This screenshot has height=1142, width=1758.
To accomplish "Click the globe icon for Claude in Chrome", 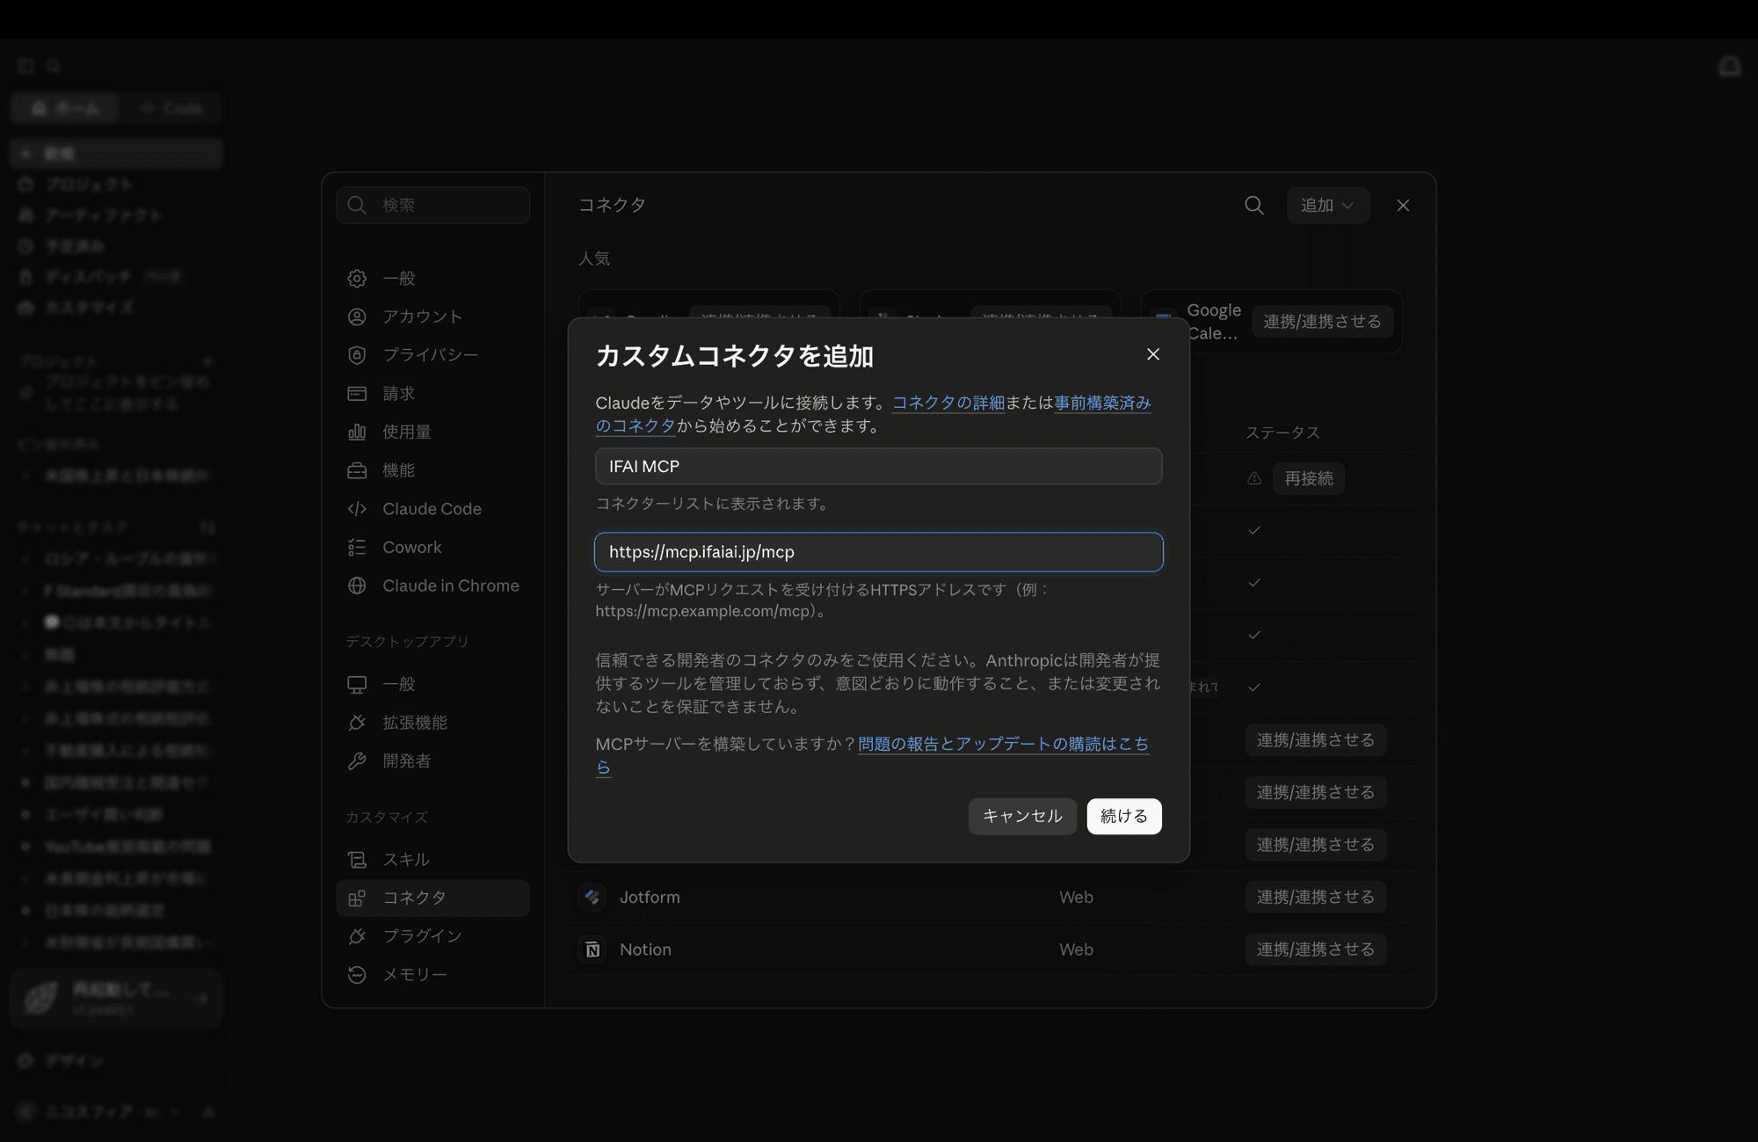I will [357, 586].
